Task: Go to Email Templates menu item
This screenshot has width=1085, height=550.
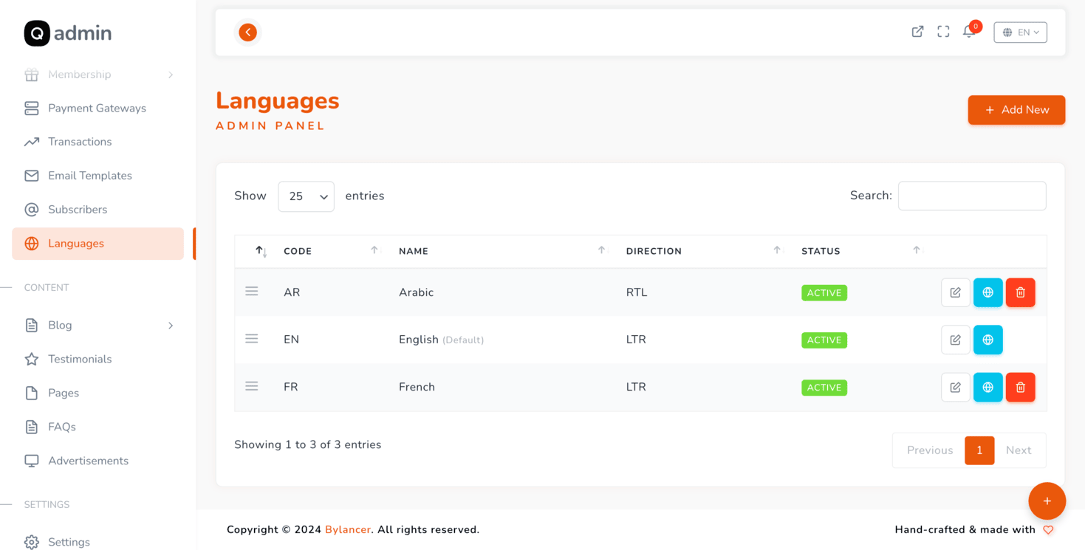Action: (x=89, y=176)
